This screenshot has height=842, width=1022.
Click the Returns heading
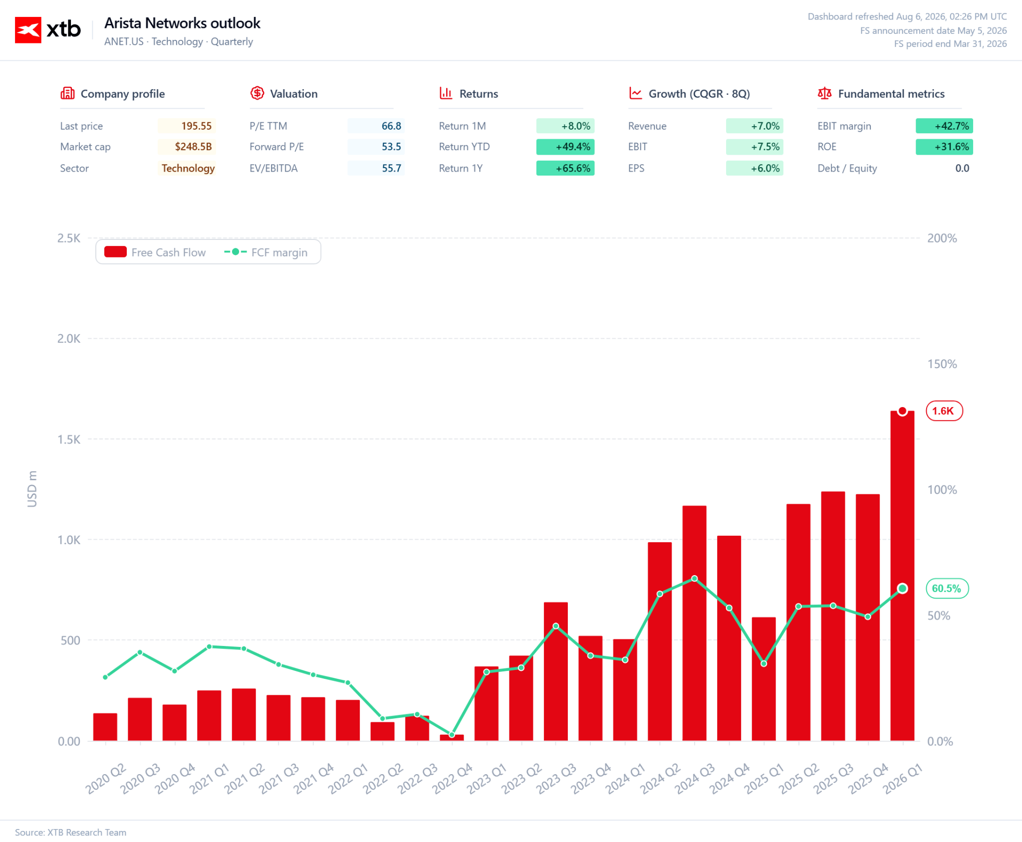coord(479,94)
